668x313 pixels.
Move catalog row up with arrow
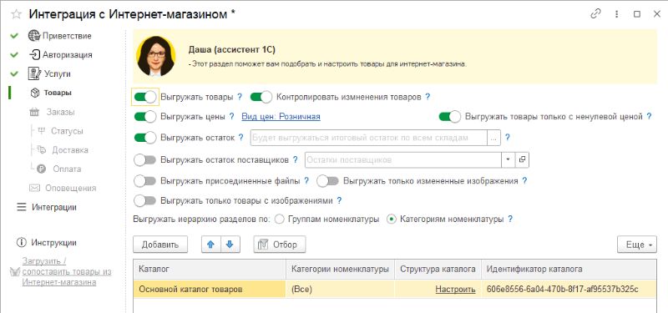[210, 245]
